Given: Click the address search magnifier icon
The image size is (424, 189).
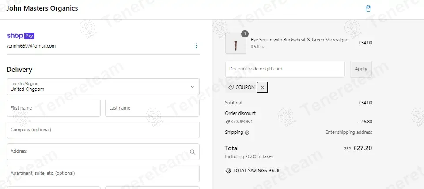Looking at the screenshot, I should point(192,152).
